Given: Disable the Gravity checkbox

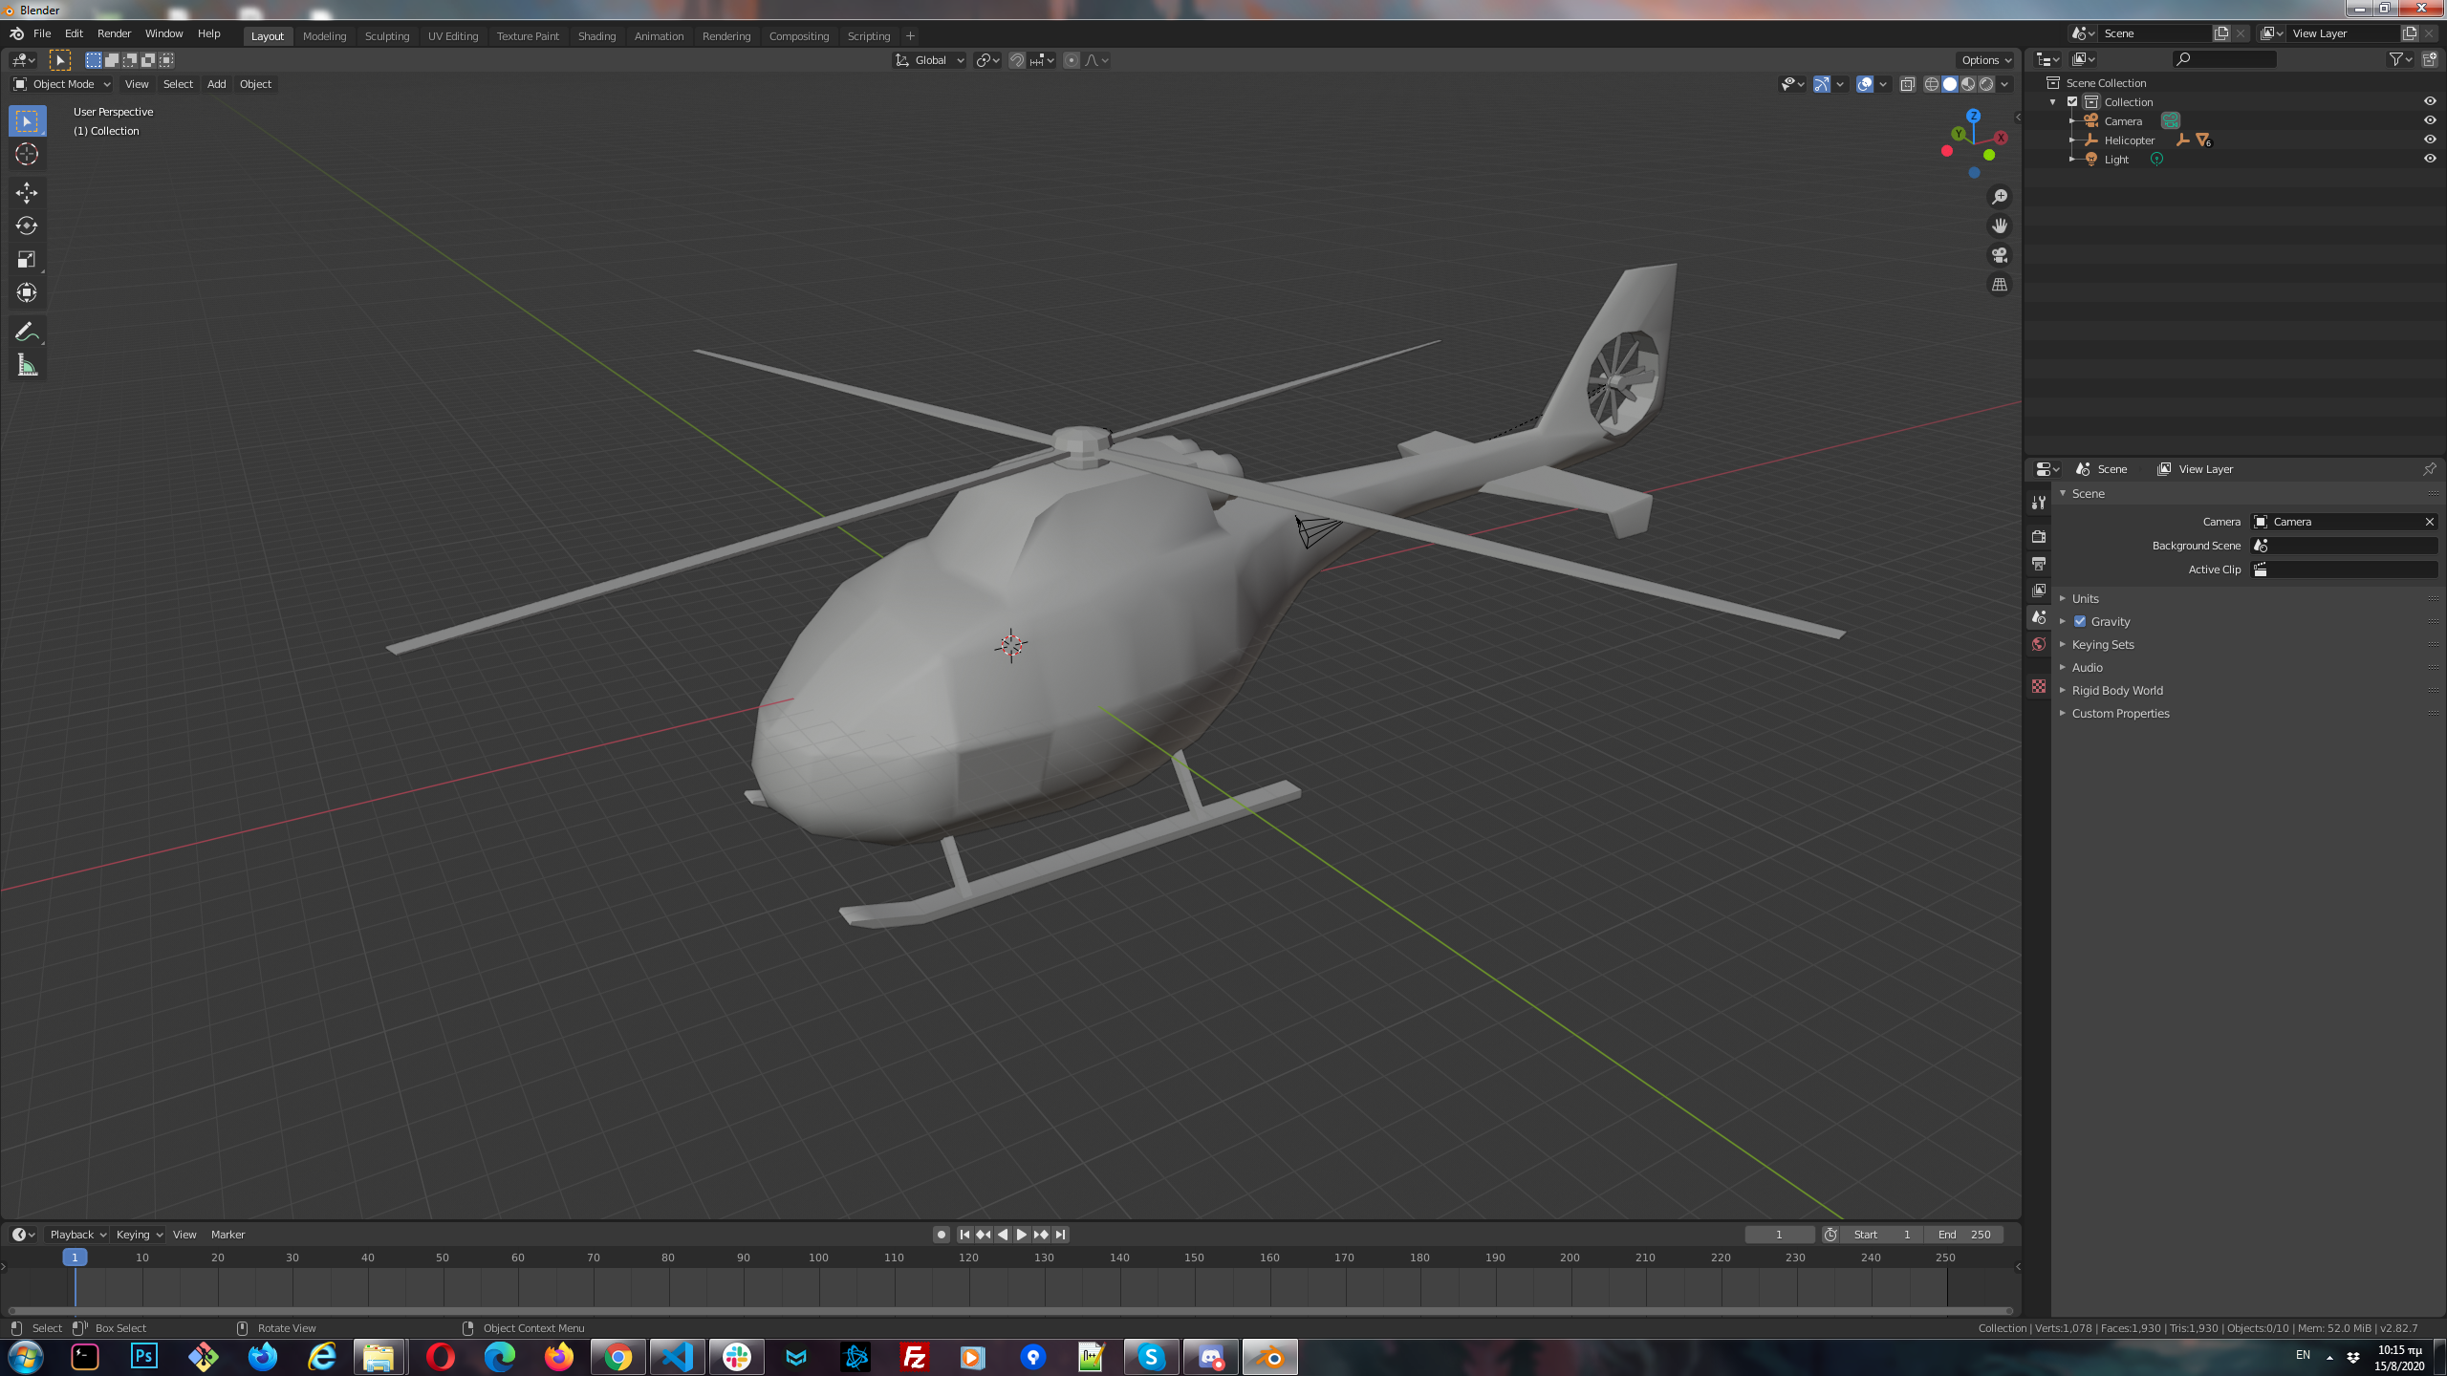Looking at the screenshot, I should click(2080, 621).
